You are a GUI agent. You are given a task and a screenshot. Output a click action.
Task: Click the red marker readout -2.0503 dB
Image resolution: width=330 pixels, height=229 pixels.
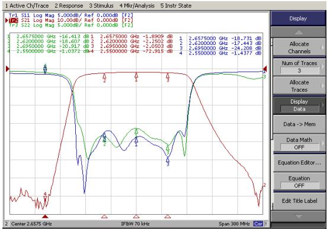click(x=158, y=46)
